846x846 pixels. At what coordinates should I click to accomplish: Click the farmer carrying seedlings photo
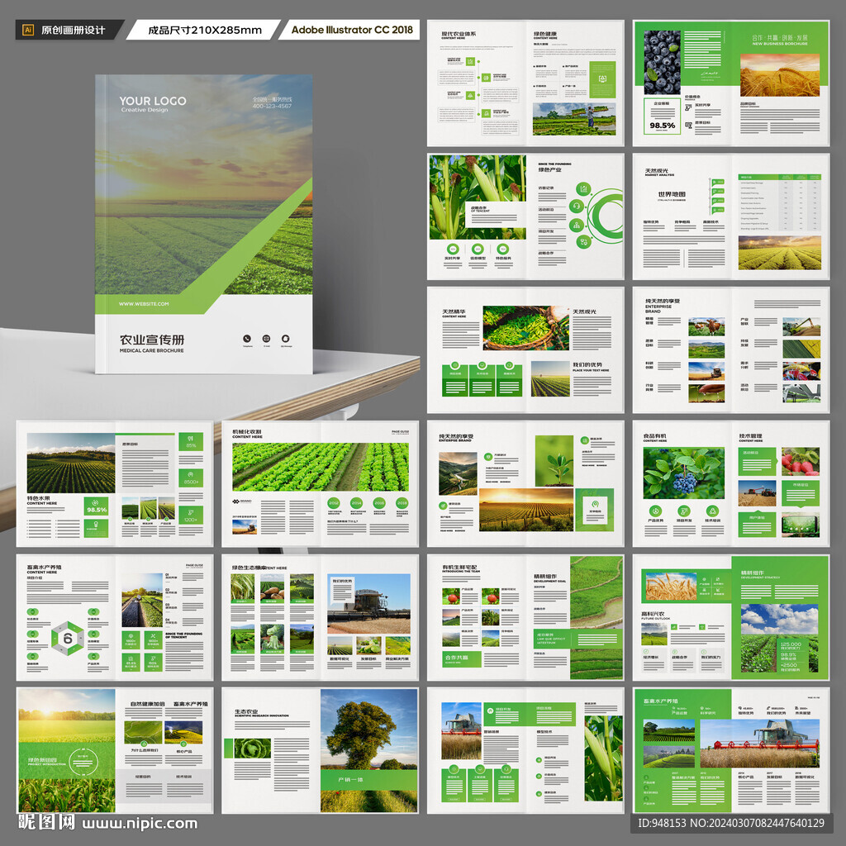point(574,119)
